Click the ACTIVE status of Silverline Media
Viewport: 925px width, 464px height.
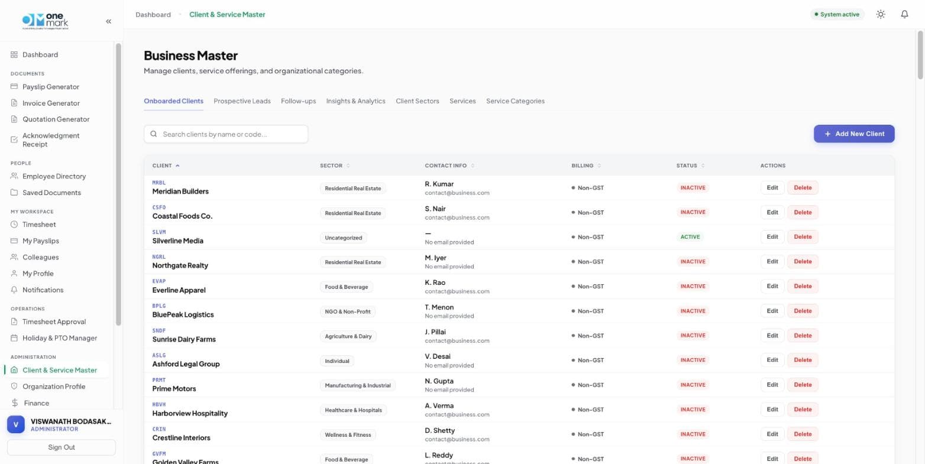[x=690, y=237]
